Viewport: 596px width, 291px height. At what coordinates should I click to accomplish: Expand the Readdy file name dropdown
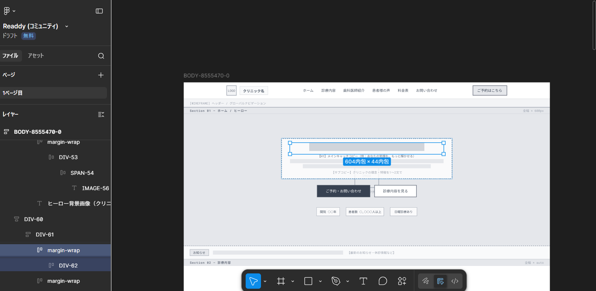[x=67, y=27]
